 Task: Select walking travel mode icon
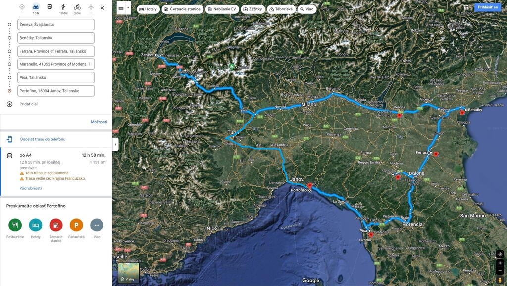point(63,7)
